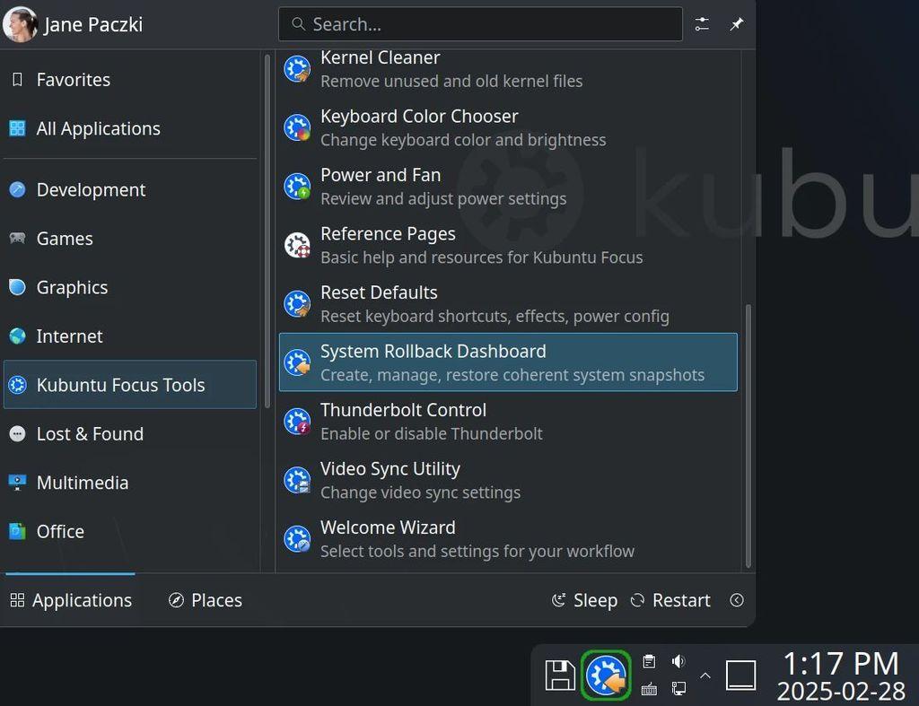The width and height of the screenshot is (919, 706).
Task: Click the Development category icon
Action: click(x=18, y=189)
